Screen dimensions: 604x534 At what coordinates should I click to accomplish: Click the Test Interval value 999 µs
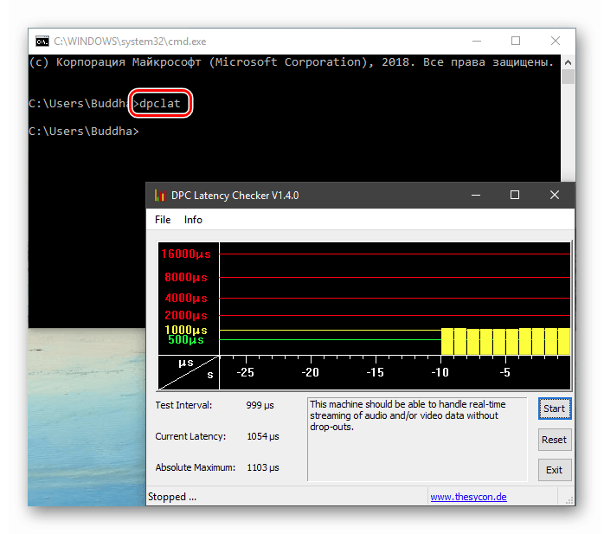[260, 405]
